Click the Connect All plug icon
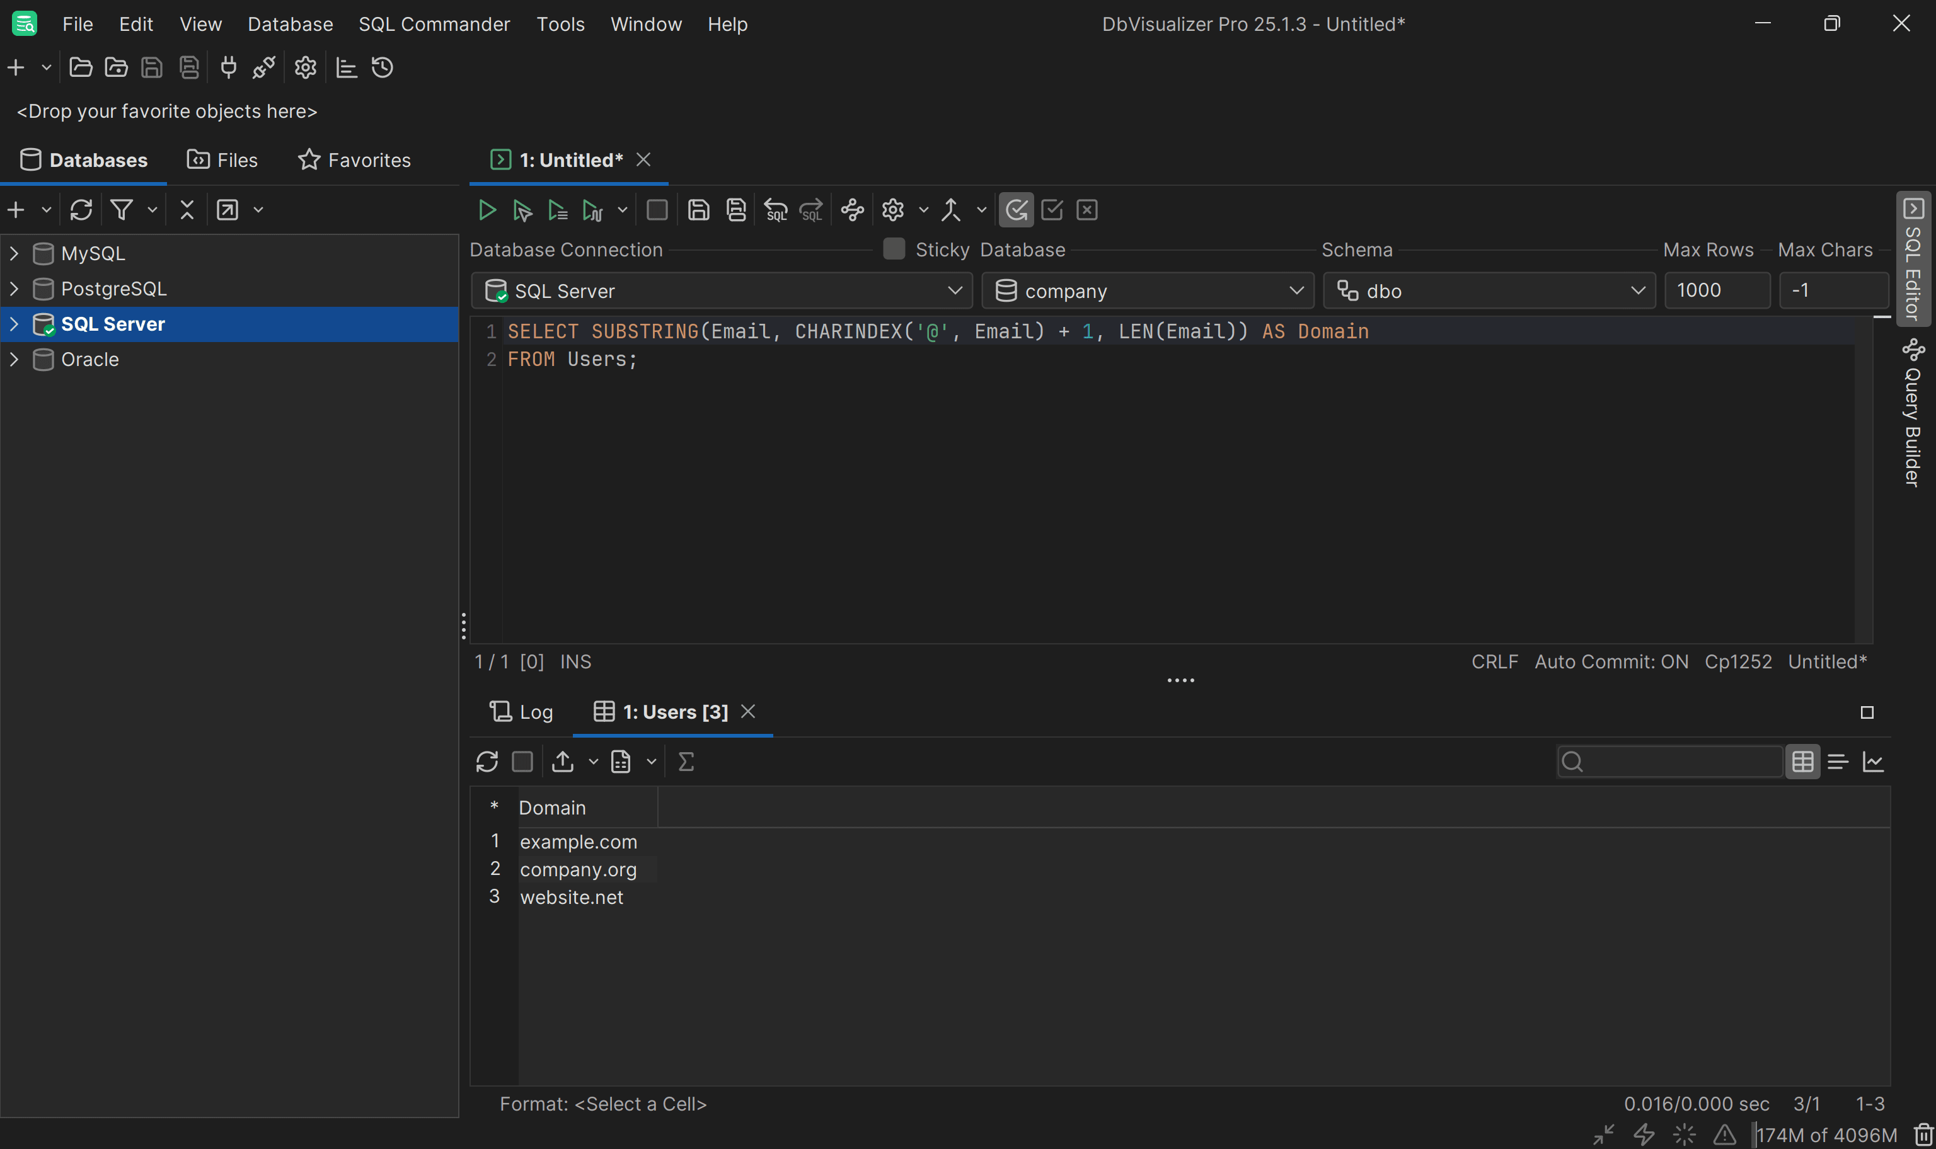 pos(228,67)
